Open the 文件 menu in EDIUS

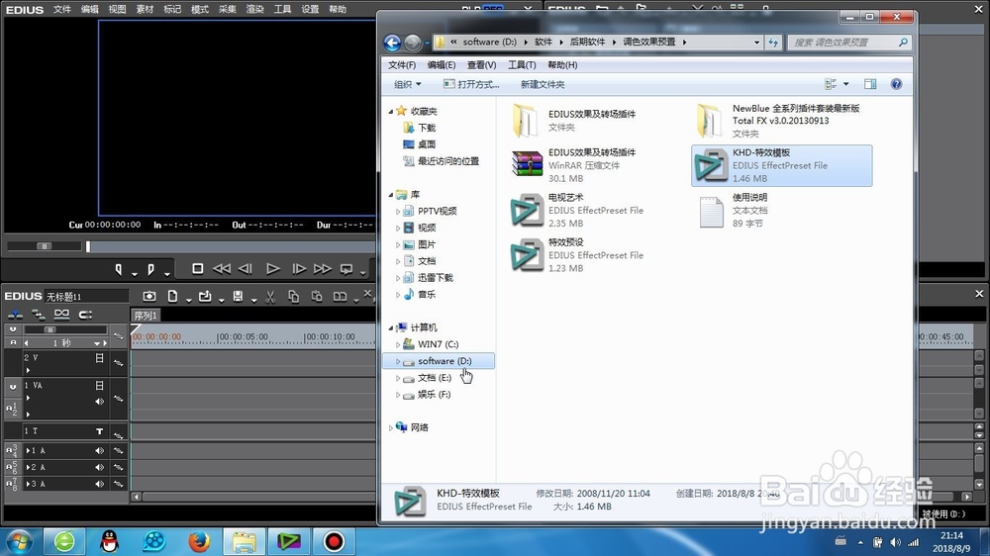pyautogui.click(x=61, y=10)
